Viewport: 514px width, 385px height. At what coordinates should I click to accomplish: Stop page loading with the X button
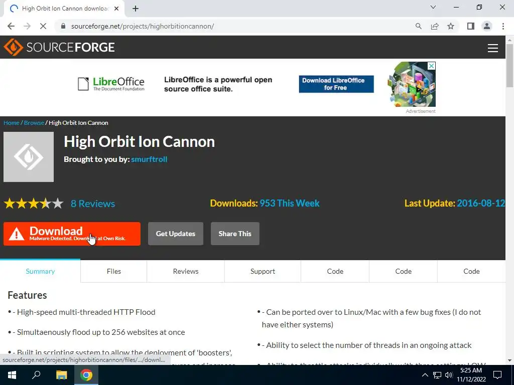pos(43,26)
